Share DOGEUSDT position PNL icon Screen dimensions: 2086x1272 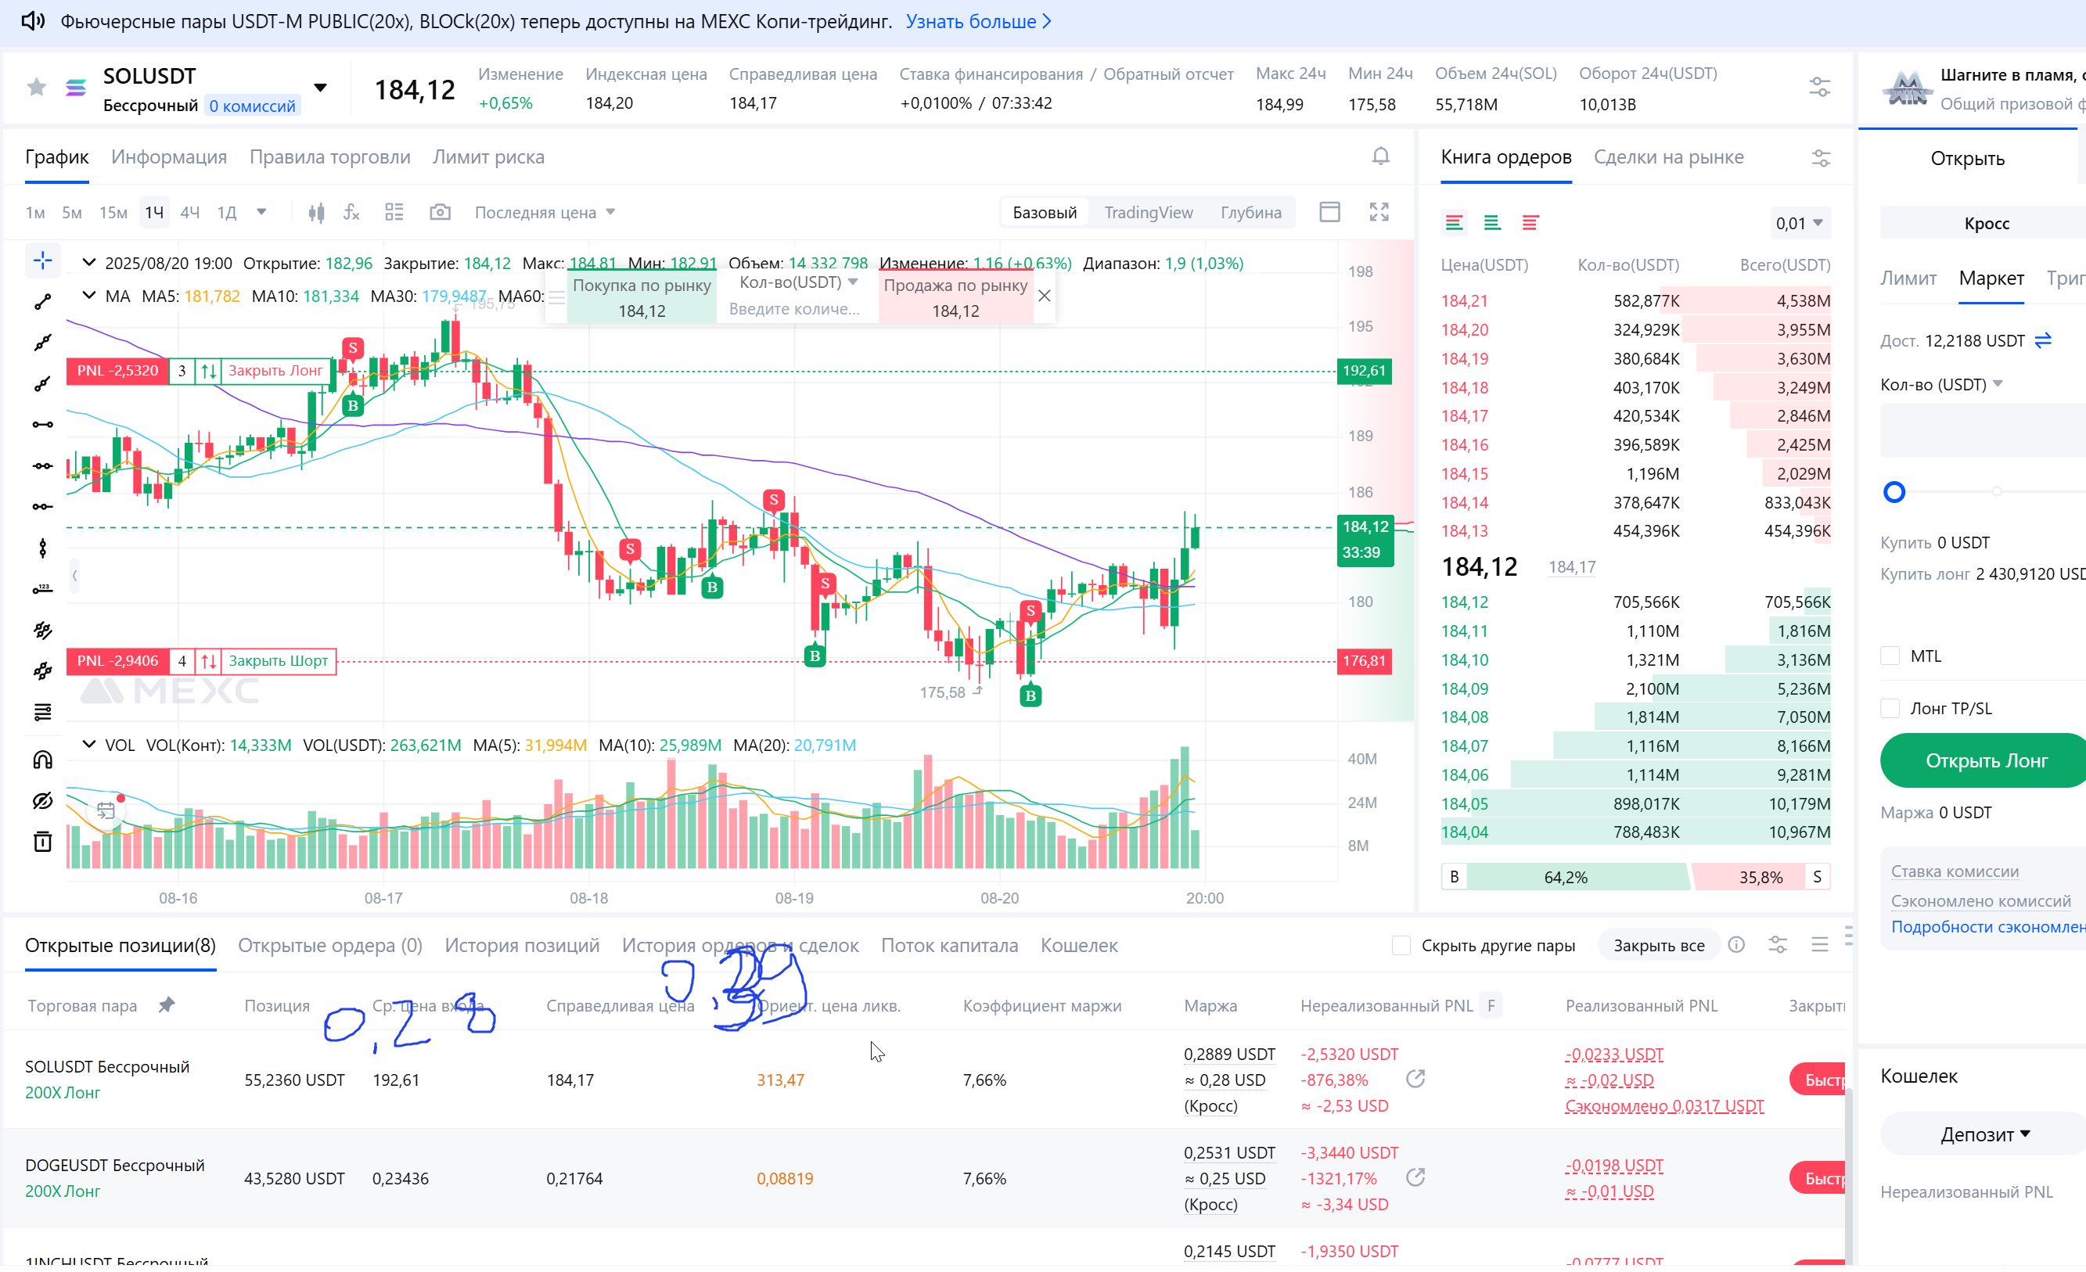tap(1415, 1177)
